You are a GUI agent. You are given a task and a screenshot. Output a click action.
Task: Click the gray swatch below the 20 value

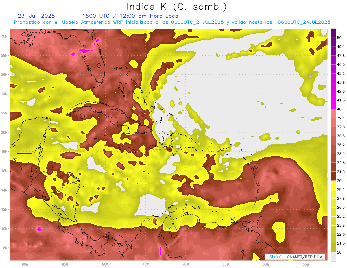coord(333,257)
